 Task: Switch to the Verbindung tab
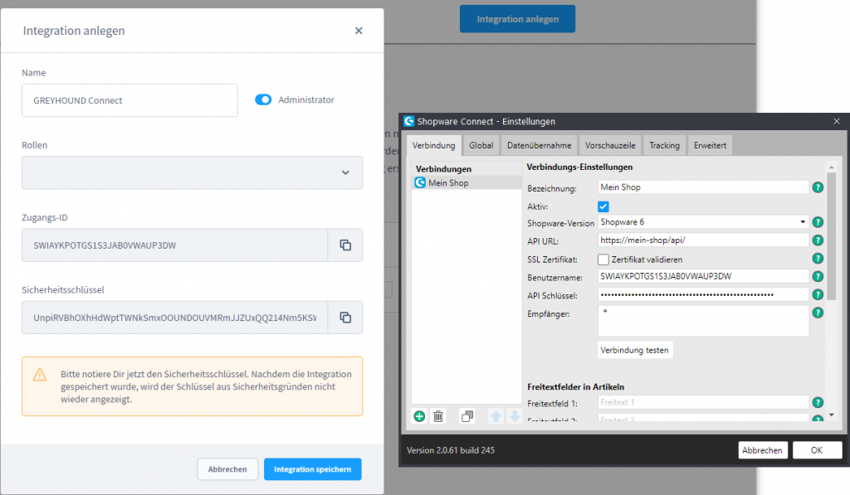[x=433, y=145]
